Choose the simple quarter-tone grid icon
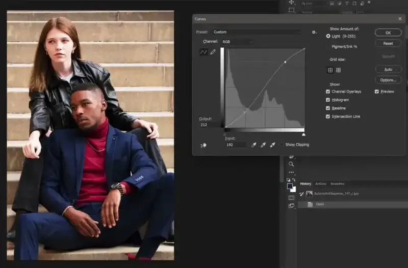The image size is (408, 268). tap(330, 70)
